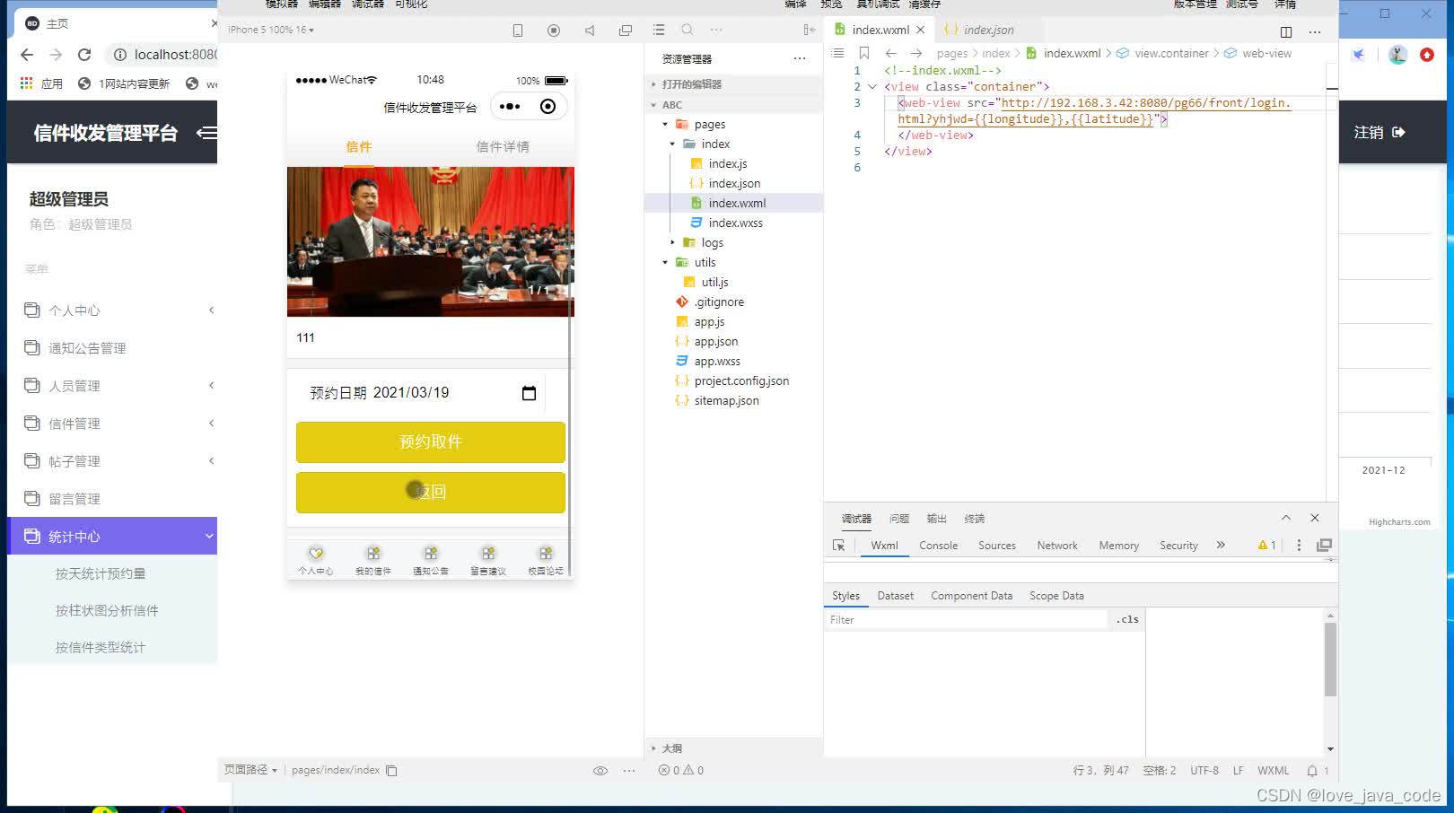Open search in the explorer panel

[x=688, y=30]
